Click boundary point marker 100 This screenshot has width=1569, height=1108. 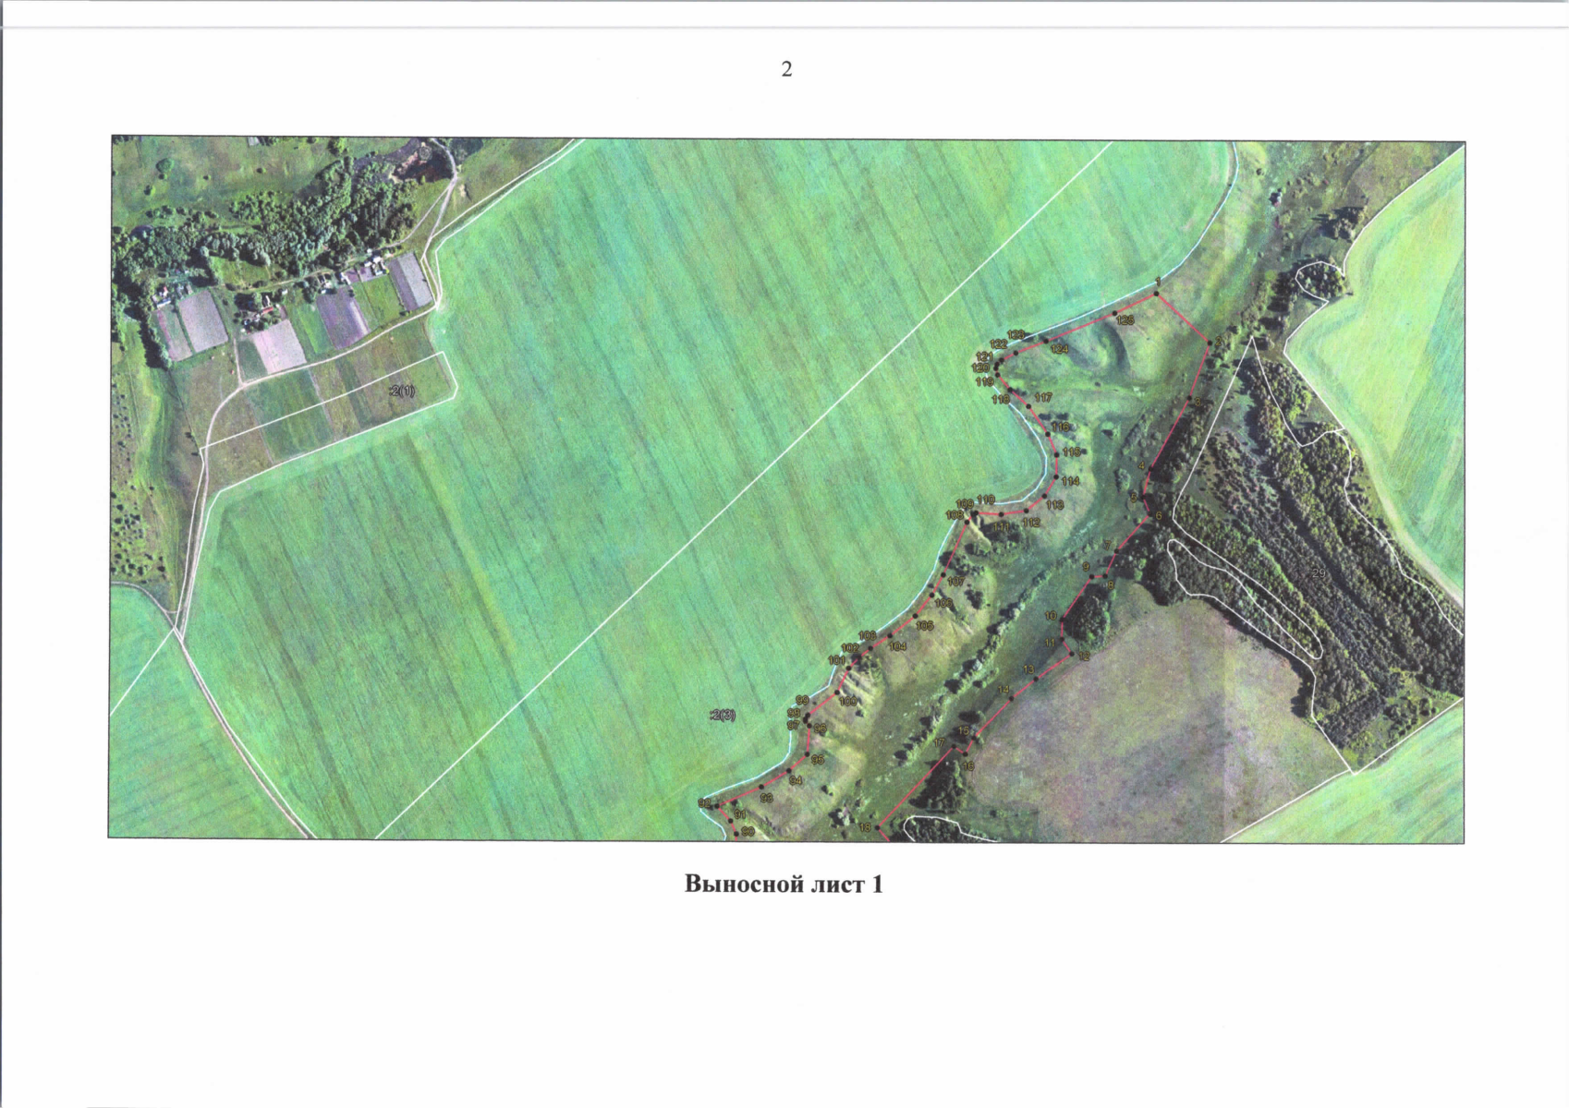tap(837, 692)
